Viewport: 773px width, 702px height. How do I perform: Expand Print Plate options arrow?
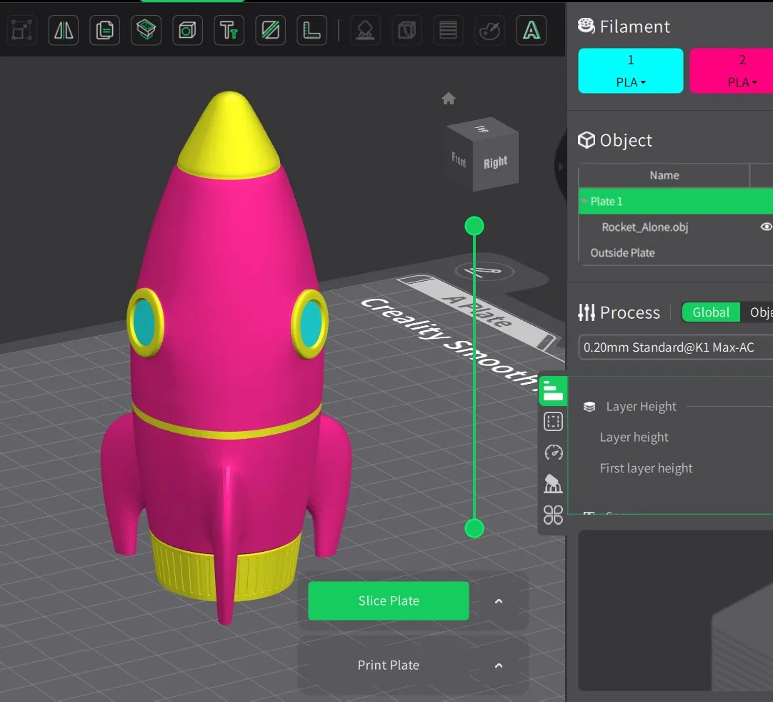499,666
